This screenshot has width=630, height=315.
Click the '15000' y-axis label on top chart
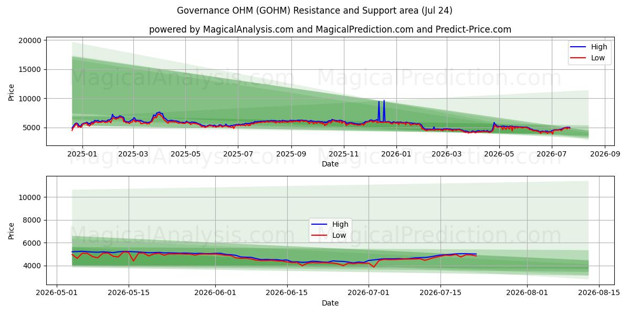point(29,69)
